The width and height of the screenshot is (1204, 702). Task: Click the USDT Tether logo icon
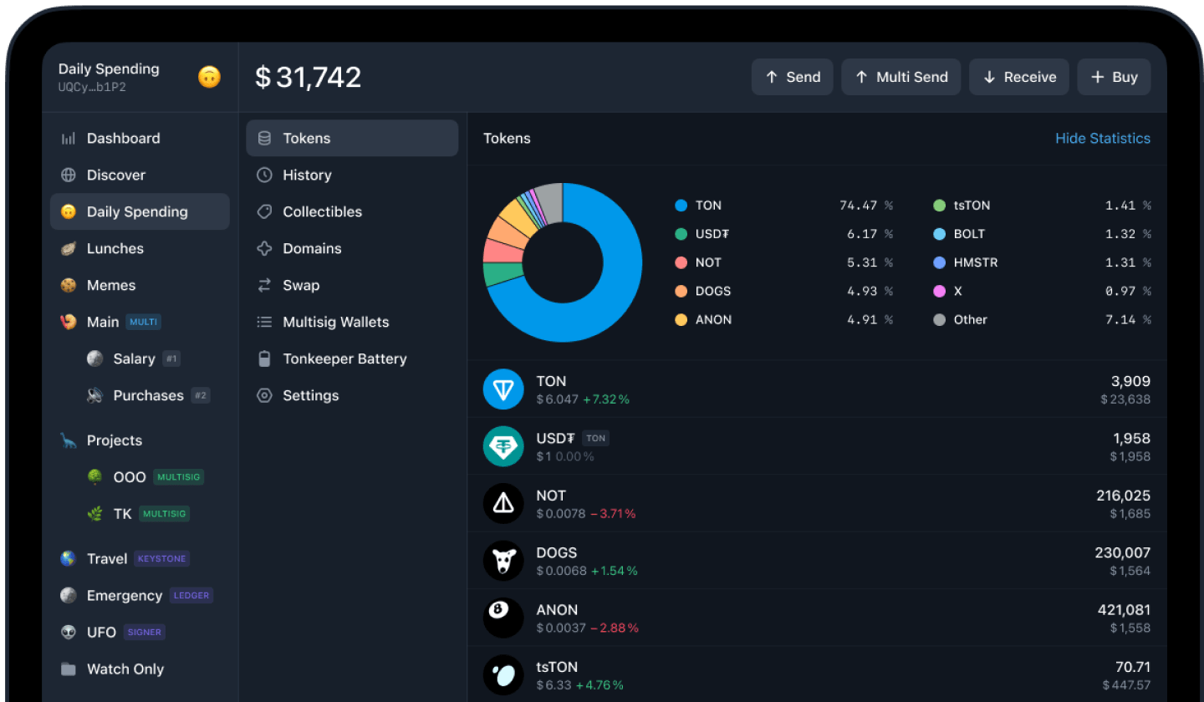(503, 446)
